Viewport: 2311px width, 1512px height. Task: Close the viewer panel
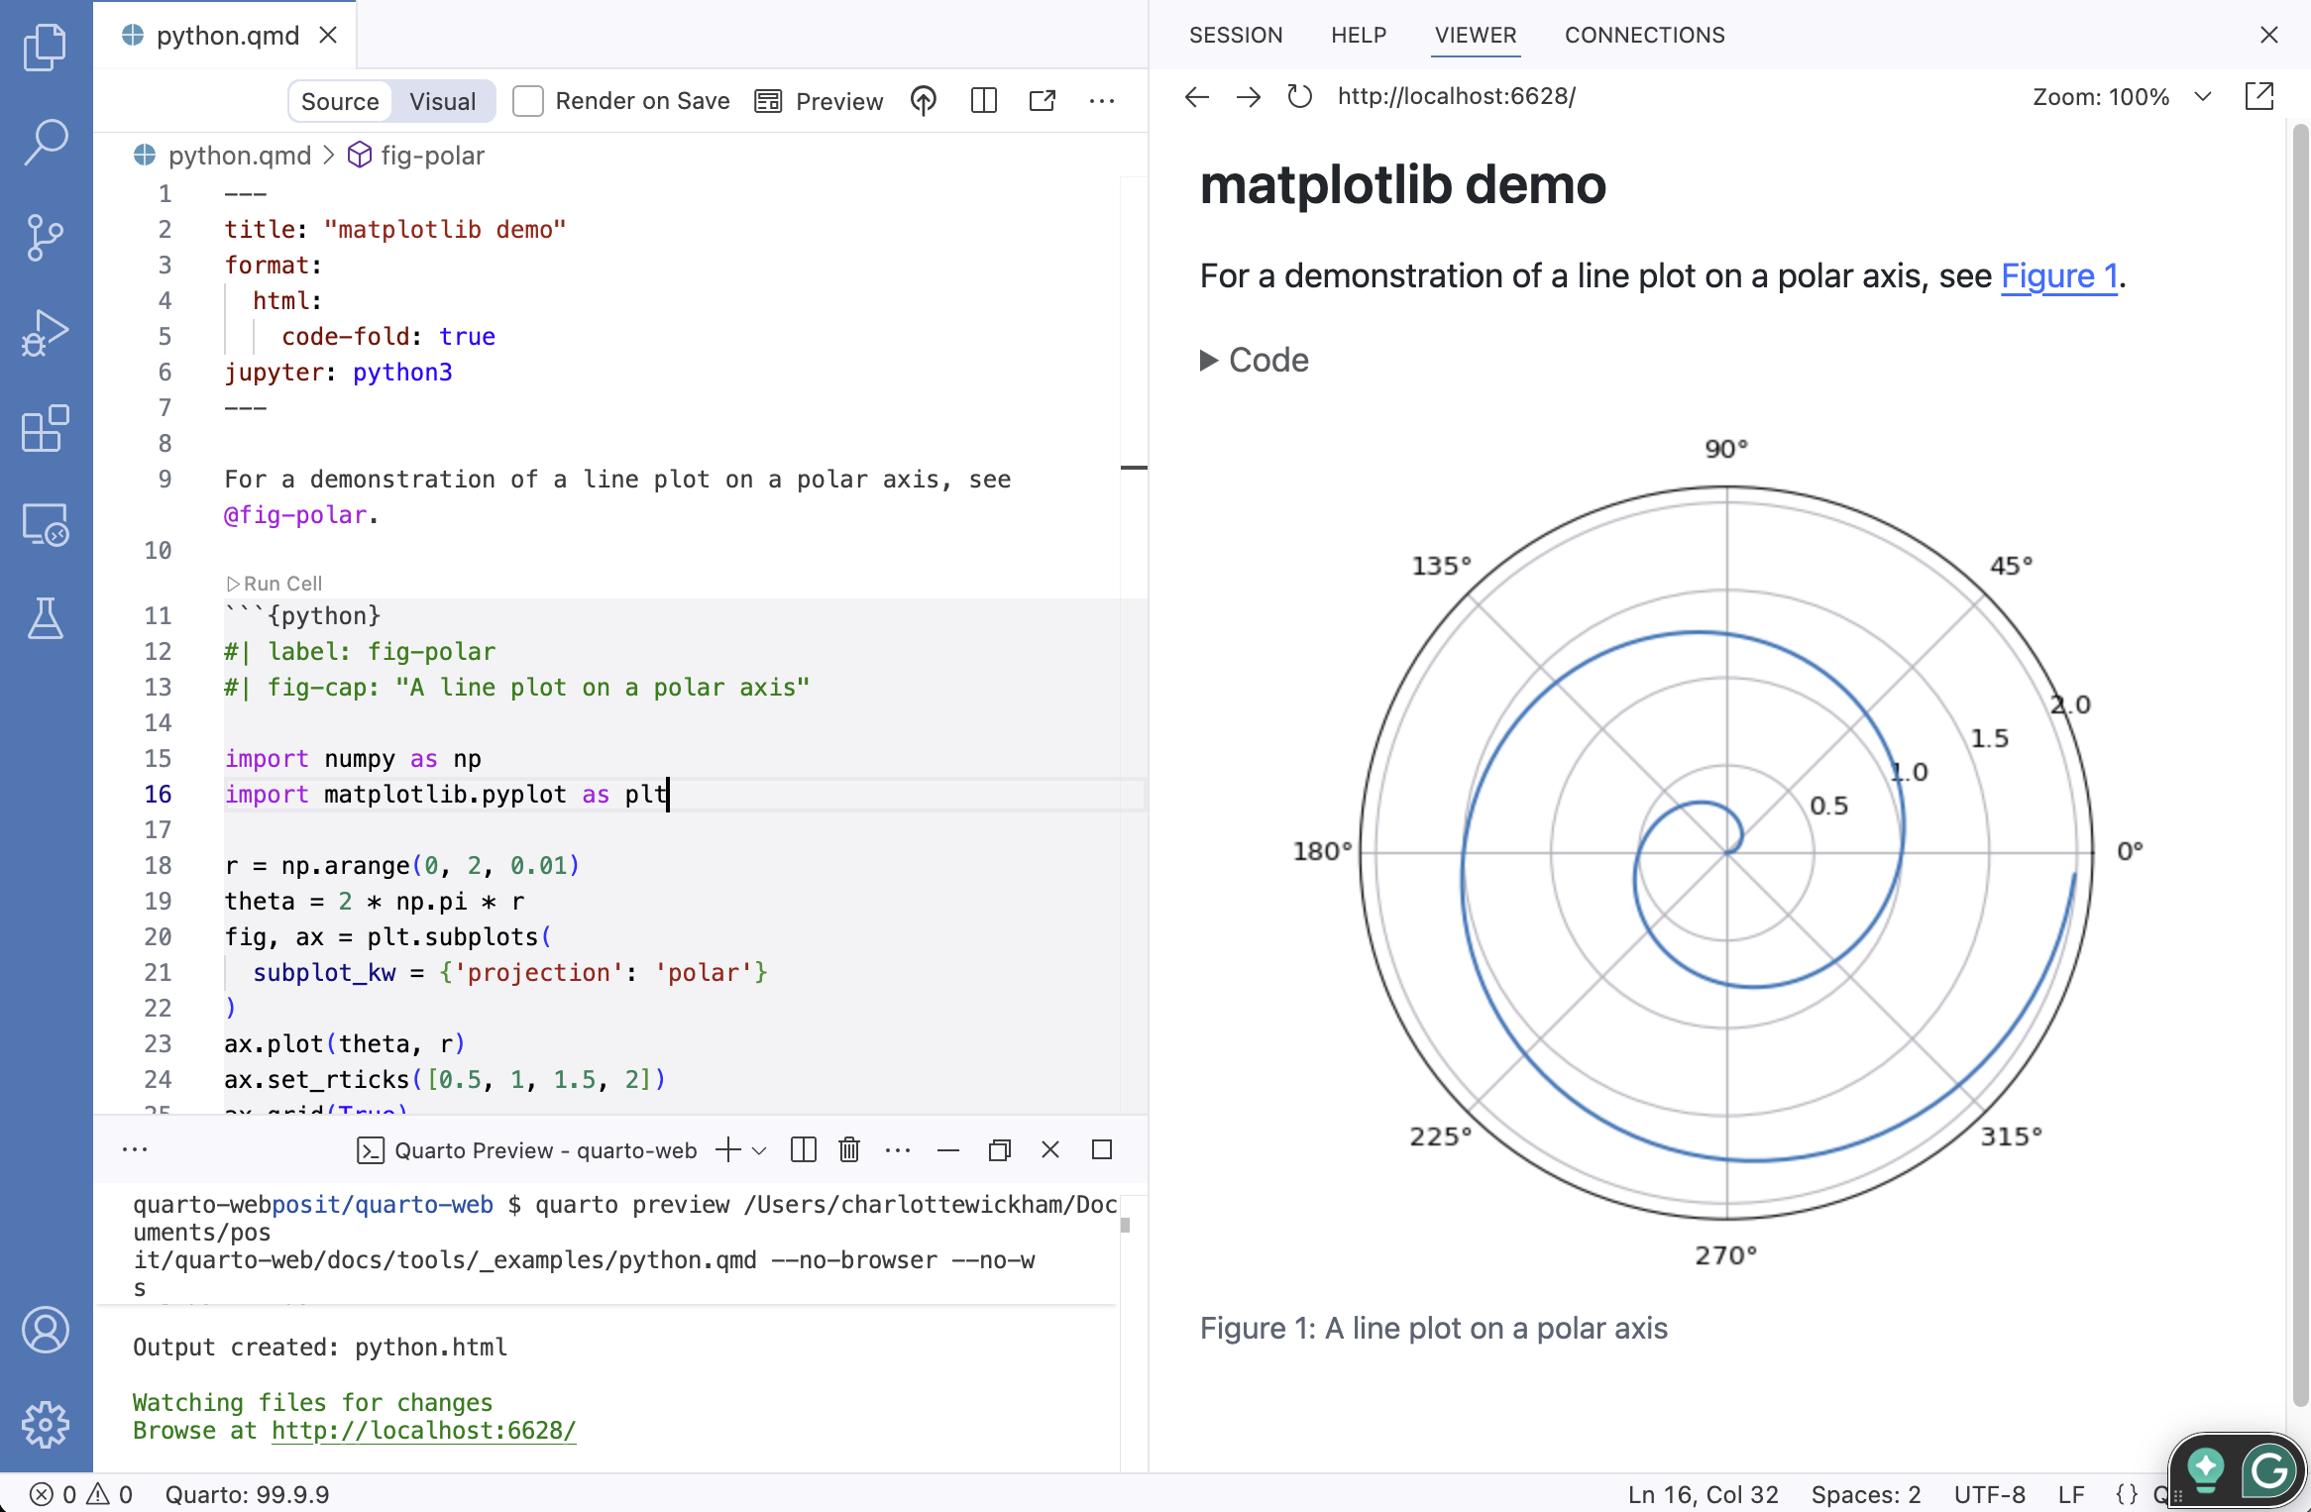point(2269,36)
